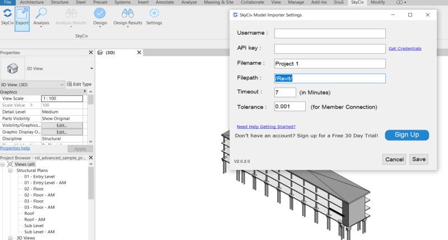Open the Design checkmark tool
The width and height of the screenshot is (448, 240).
(x=100, y=17)
